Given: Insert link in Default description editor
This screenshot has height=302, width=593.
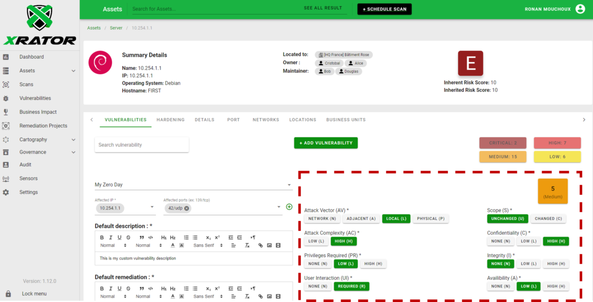Looking at the screenshot, I should (x=261, y=245).
